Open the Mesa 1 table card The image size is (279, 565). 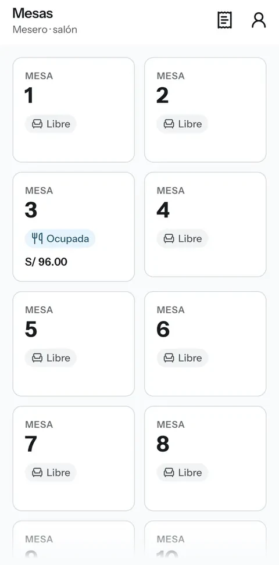coord(74,110)
